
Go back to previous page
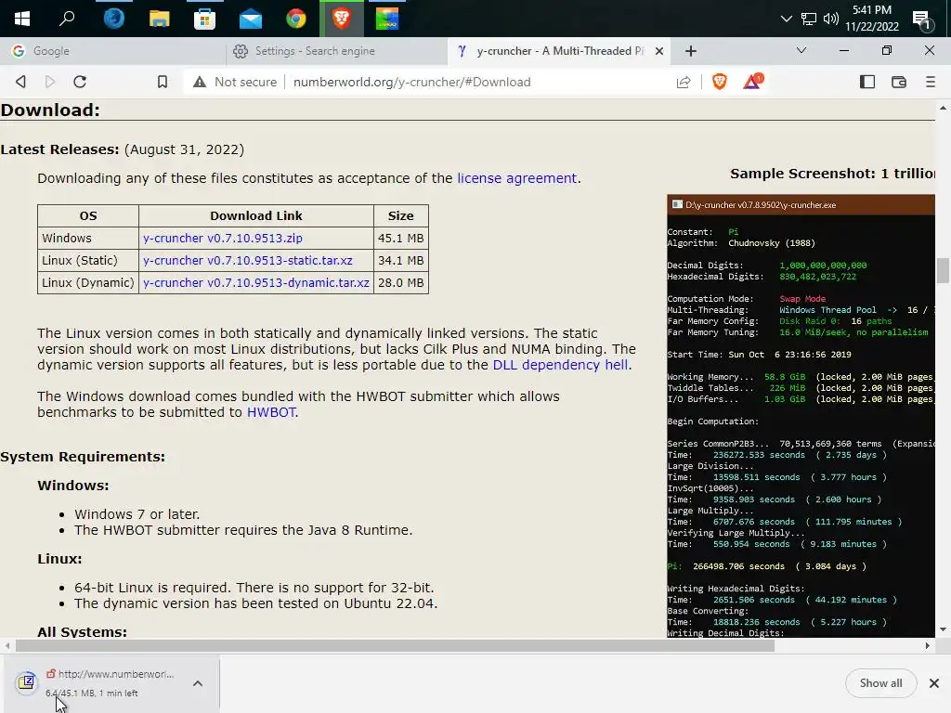click(x=20, y=82)
